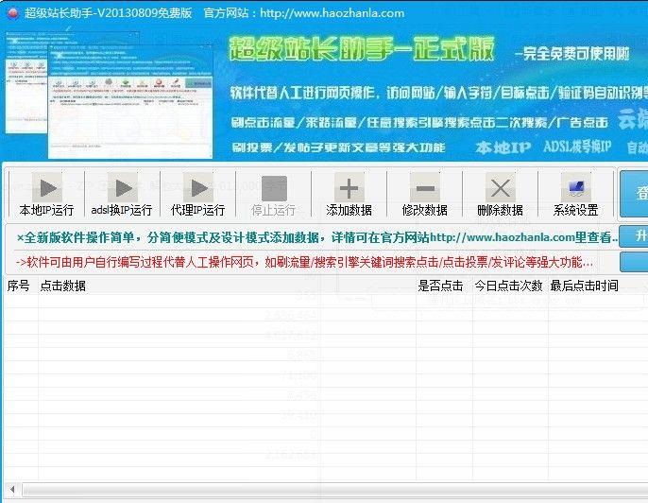
Task: Click the green notice about 全新版软件操作简单
Action: (x=317, y=237)
